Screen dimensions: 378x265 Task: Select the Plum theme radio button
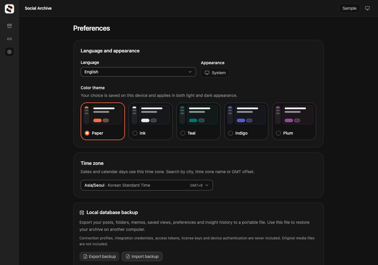278,133
